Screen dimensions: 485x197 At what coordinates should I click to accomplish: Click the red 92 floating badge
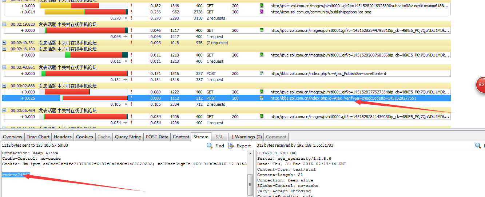pos(481,85)
